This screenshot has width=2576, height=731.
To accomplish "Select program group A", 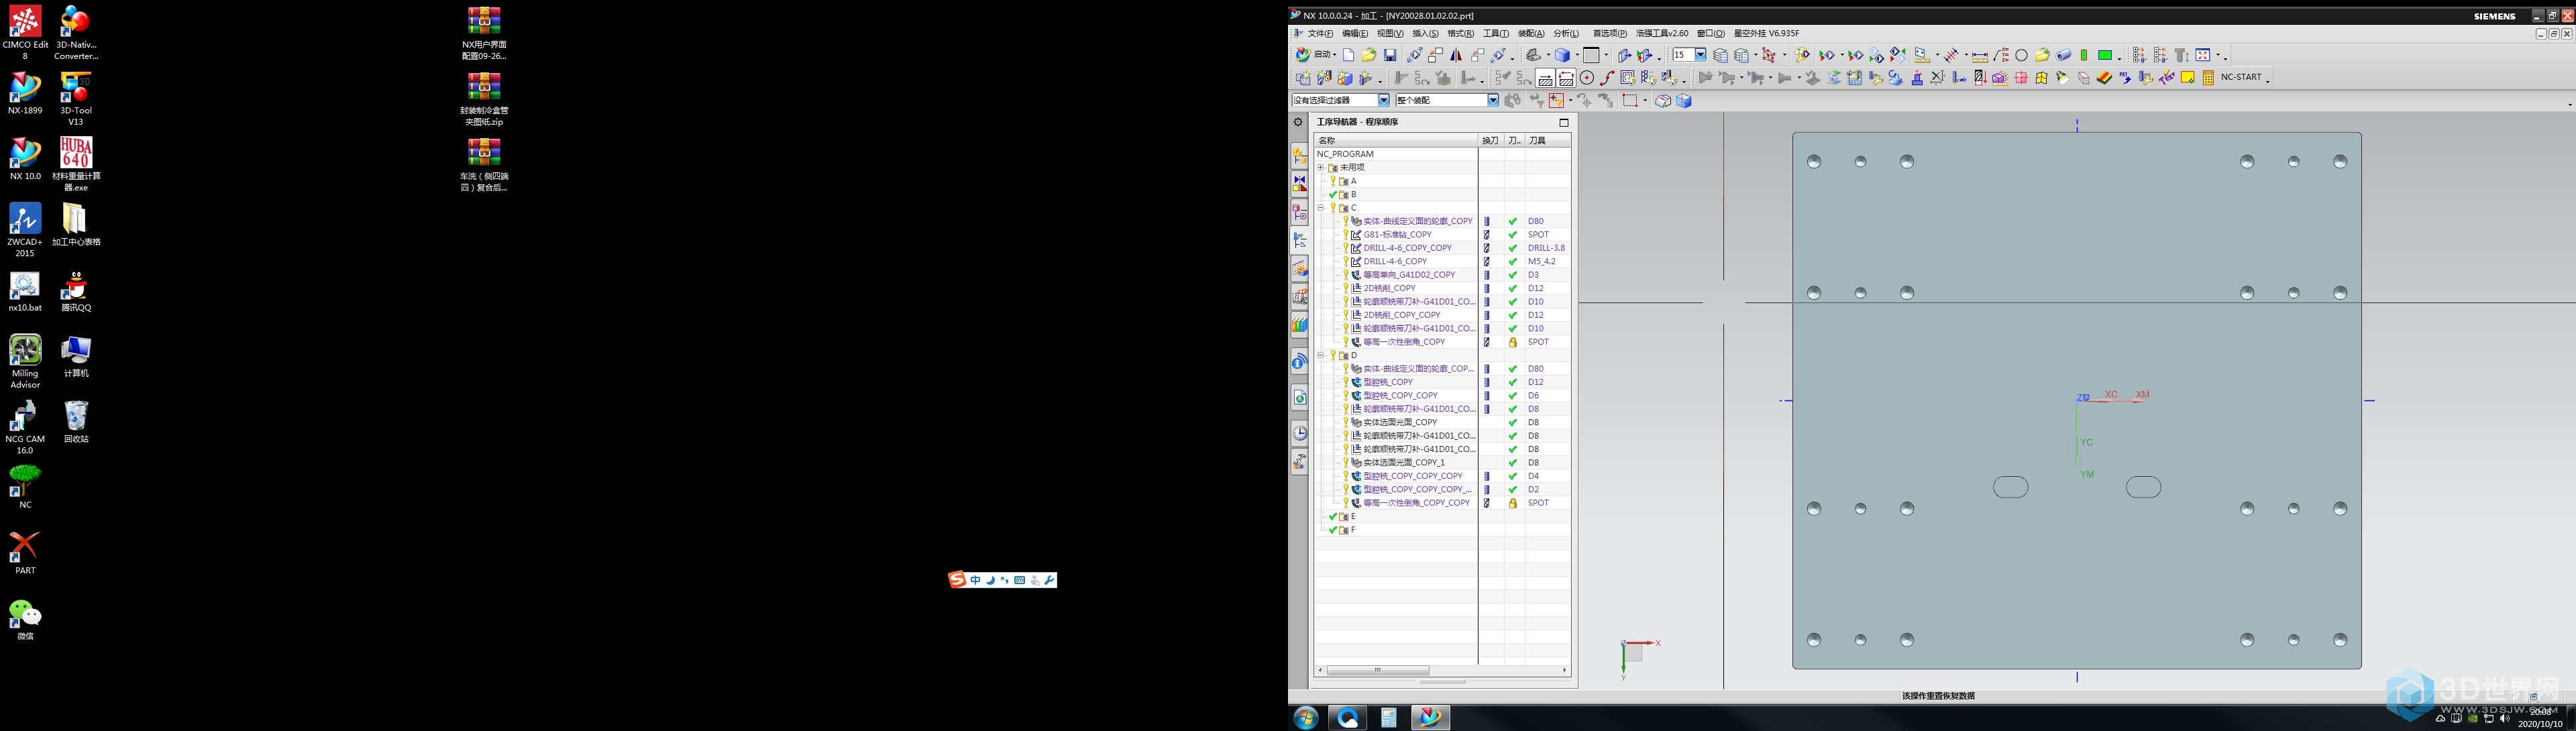I will pos(1353,181).
